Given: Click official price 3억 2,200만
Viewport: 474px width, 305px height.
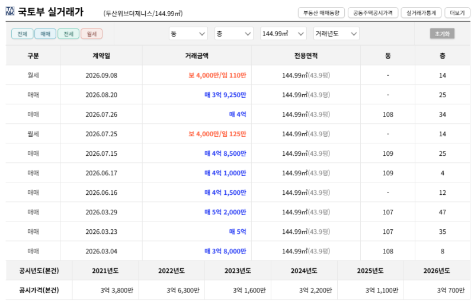Looking at the screenshot, I should [315, 290].
